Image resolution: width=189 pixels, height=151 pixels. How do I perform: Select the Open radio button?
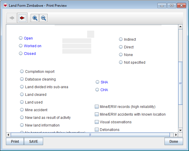(x=21, y=38)
